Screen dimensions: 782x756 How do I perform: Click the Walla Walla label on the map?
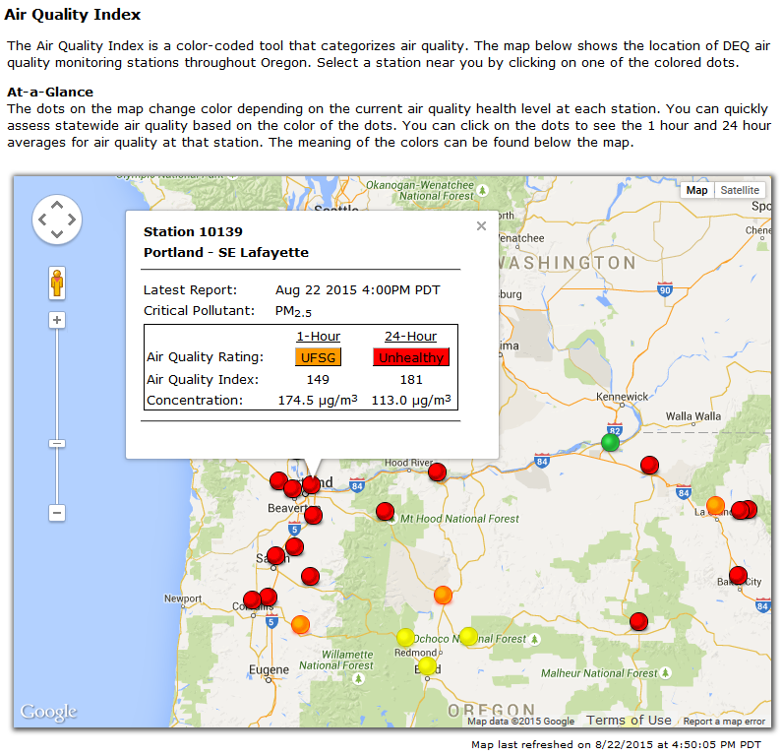click(693, 416)
